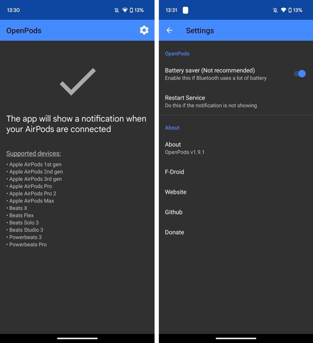Click the large checkmark status icon

pyautogui.click(x=78, y=82)
